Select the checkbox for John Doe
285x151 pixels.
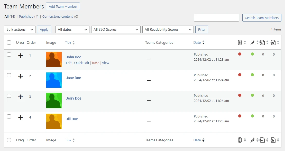[x=9, y=55]
